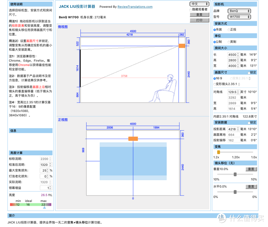268x227 pixels.
Task: Click the blue projected image in front view
Action: click(133, 161)
